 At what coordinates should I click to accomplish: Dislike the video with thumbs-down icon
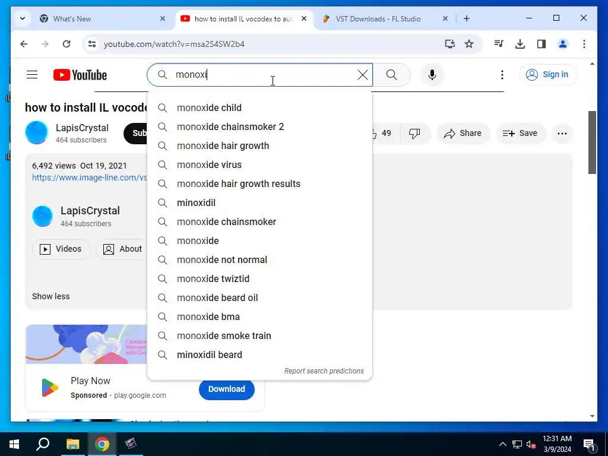414,134
